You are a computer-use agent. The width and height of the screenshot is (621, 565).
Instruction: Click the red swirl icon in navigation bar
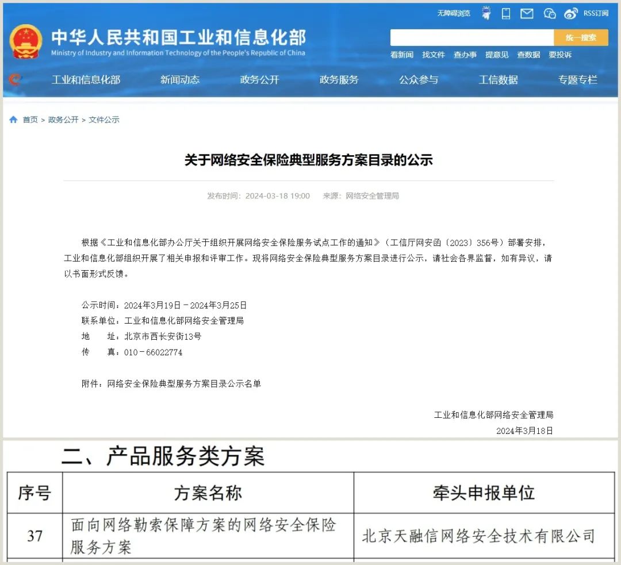pos(15,79)
